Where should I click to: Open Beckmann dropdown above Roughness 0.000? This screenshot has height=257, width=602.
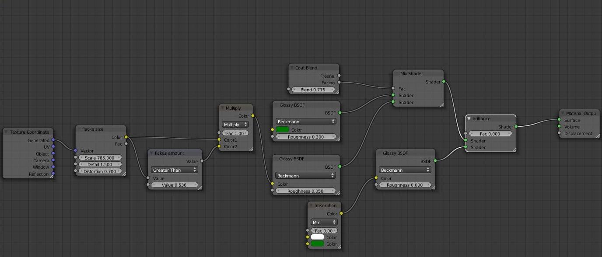pyautogui.click(x=405, y=170)
